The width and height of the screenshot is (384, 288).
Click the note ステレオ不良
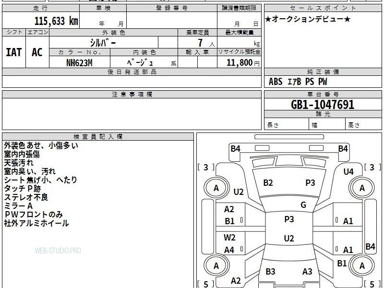26,197
